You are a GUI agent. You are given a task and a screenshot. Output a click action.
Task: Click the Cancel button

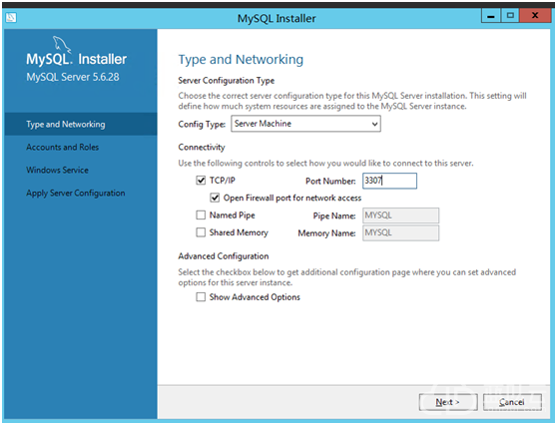(512, 402)
